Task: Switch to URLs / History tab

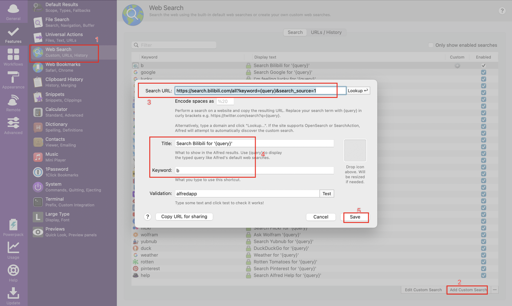Action: [x=326, y=32]
